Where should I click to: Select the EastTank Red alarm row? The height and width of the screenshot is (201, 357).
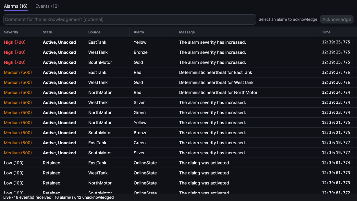point(178,72)
